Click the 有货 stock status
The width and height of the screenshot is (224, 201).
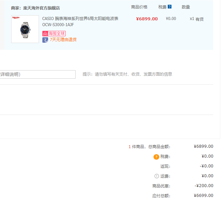[199, 19]
